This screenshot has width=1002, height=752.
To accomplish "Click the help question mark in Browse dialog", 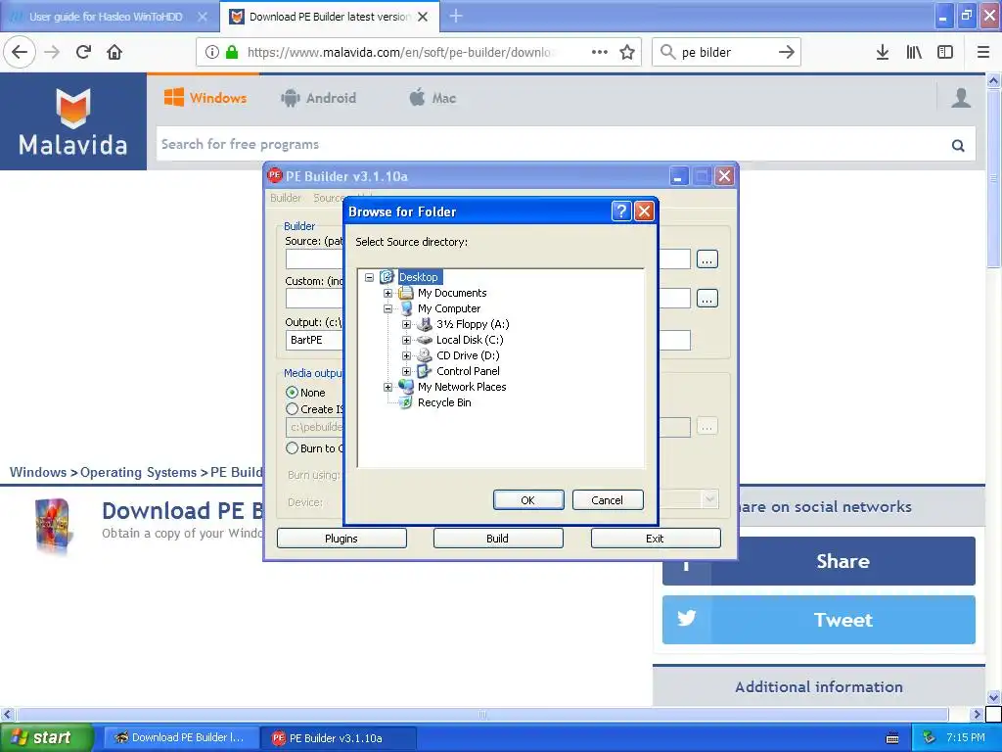I will tap(621, 211).
